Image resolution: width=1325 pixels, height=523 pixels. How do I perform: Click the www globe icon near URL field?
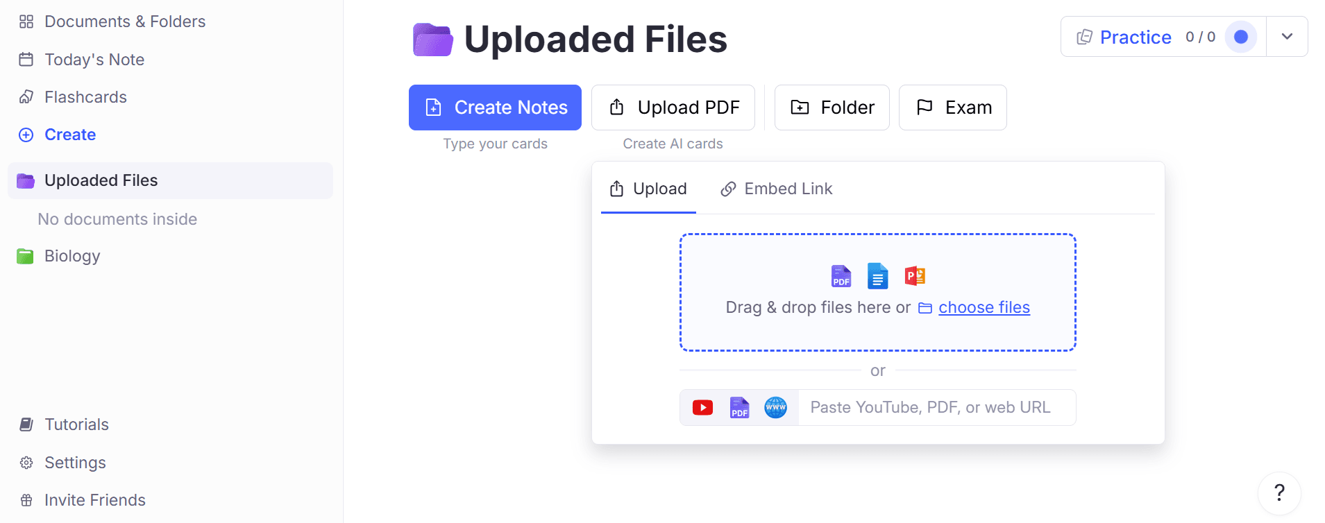(775, 407)
